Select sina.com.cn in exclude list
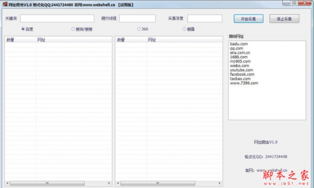Screen dimensions: 314x188 pos(240,53)
